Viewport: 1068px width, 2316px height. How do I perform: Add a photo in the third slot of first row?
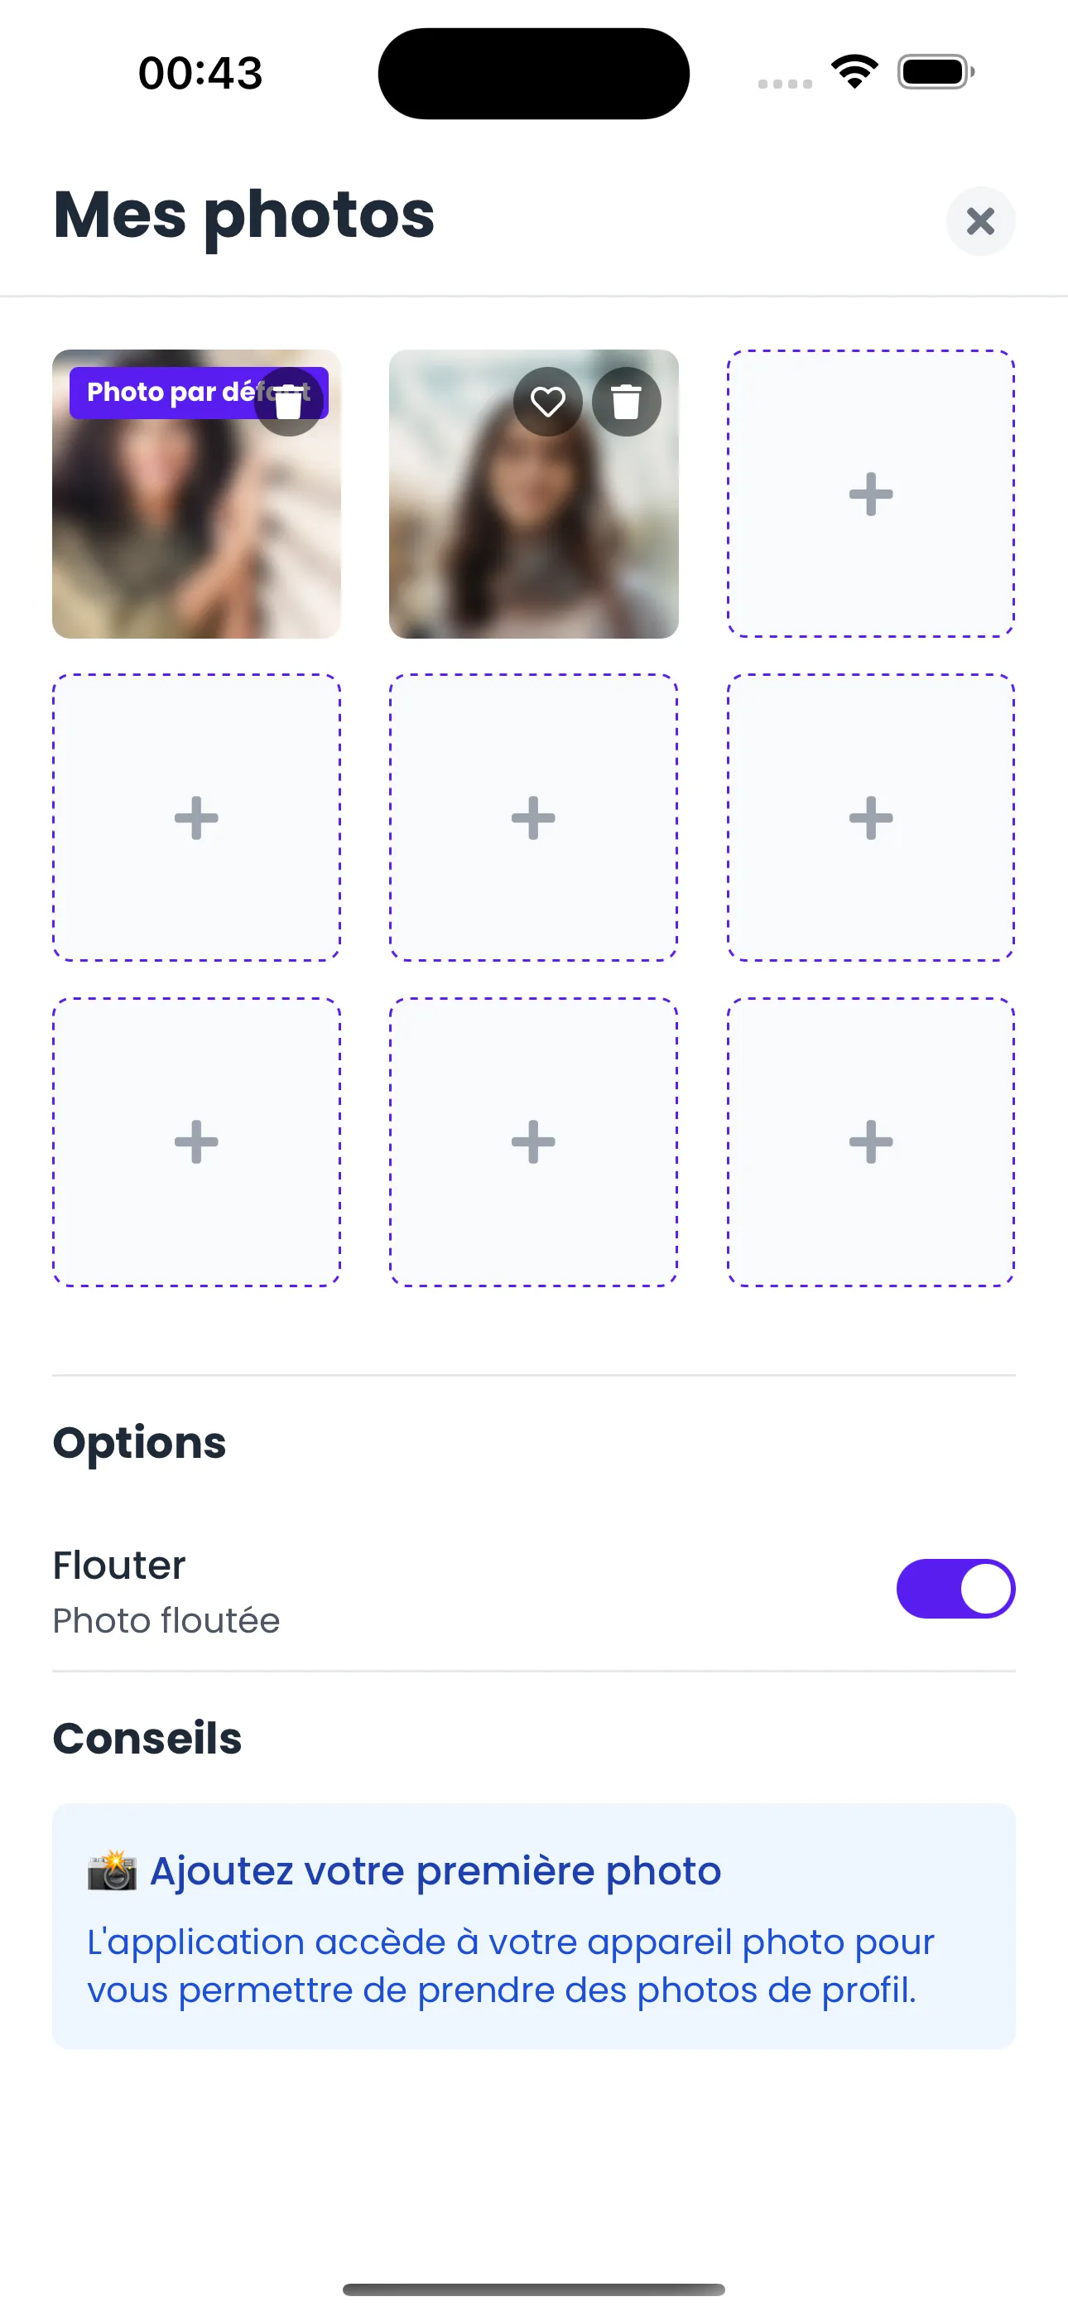[871, 494]
